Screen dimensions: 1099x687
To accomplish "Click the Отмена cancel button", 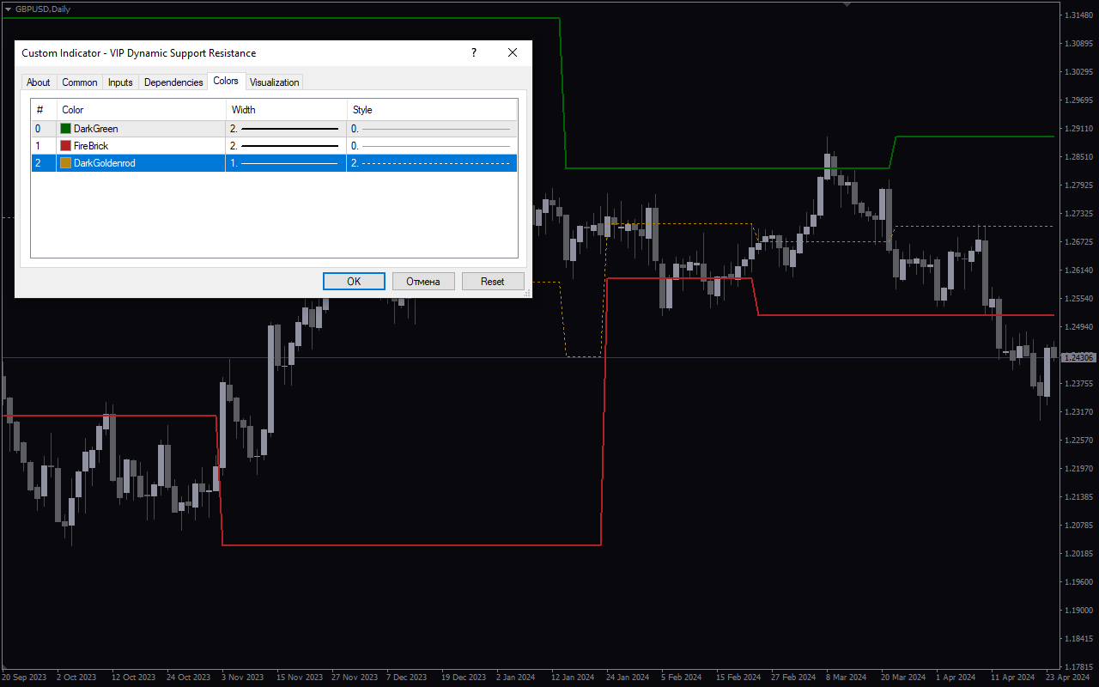I will [x=423, y=282].
